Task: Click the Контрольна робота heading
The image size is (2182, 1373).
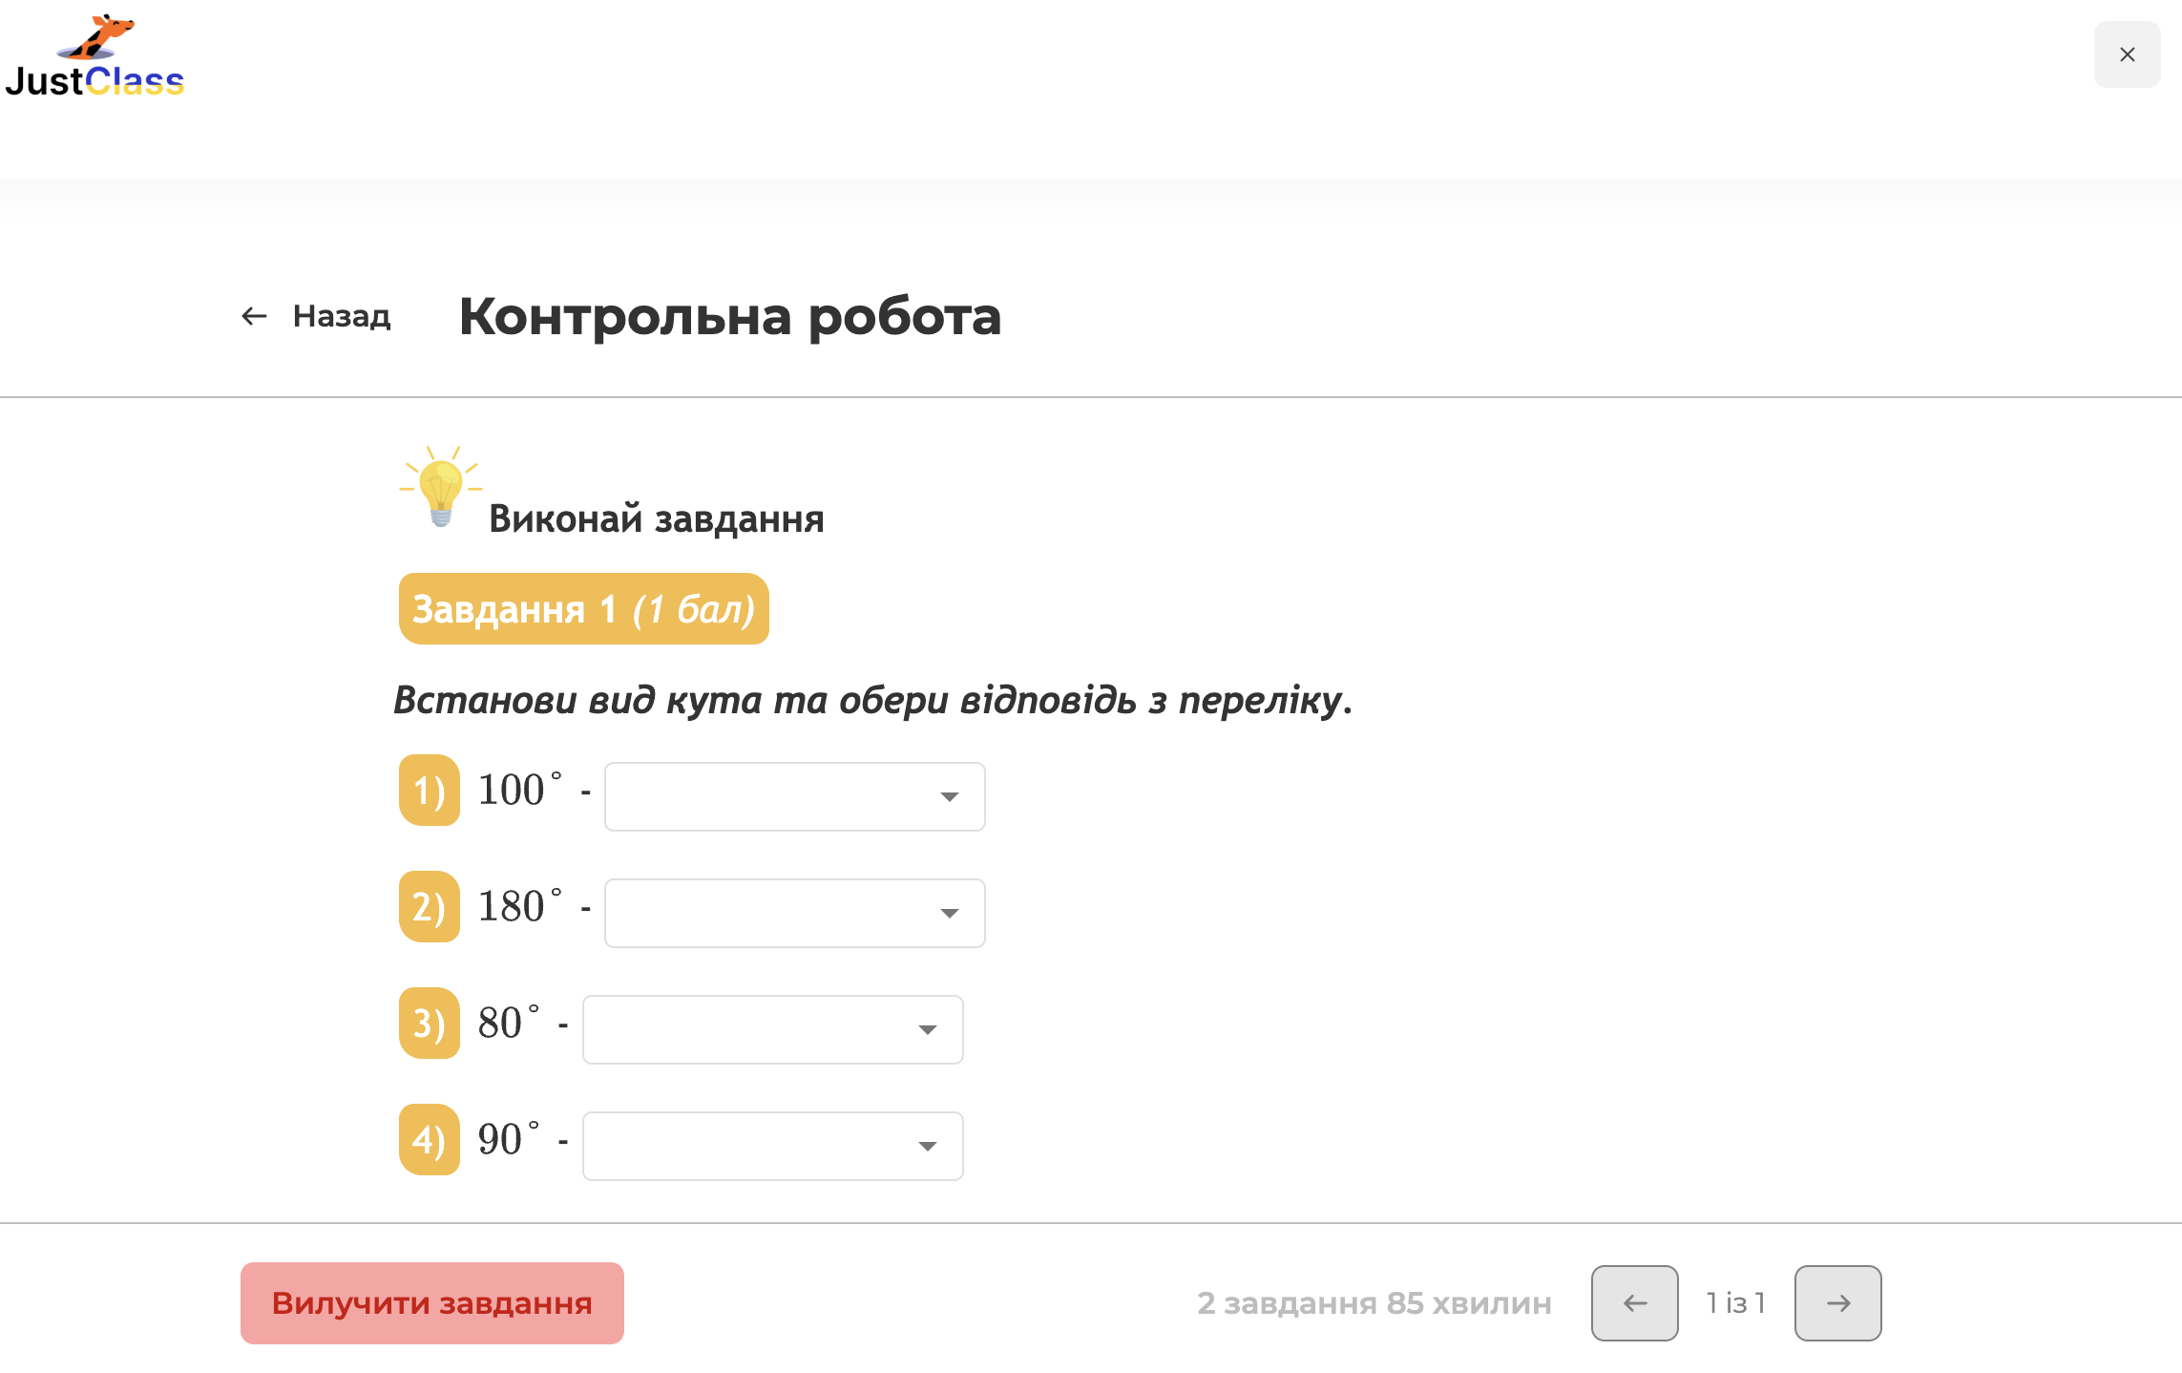Action: pyautogui.click(x=730, y=318)
